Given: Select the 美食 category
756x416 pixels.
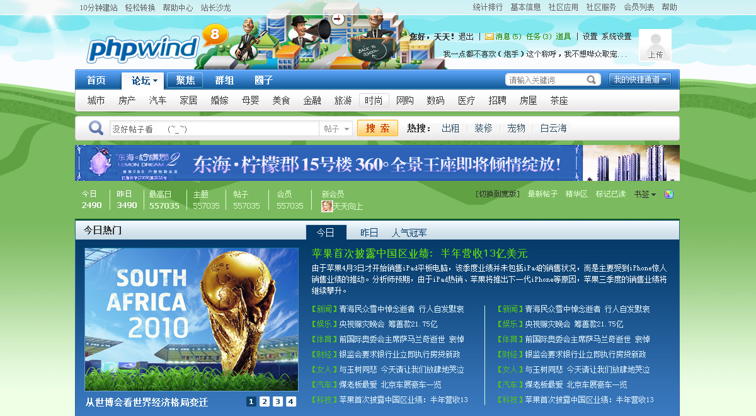Looking at the screenshot, I should tap(282, 101).
